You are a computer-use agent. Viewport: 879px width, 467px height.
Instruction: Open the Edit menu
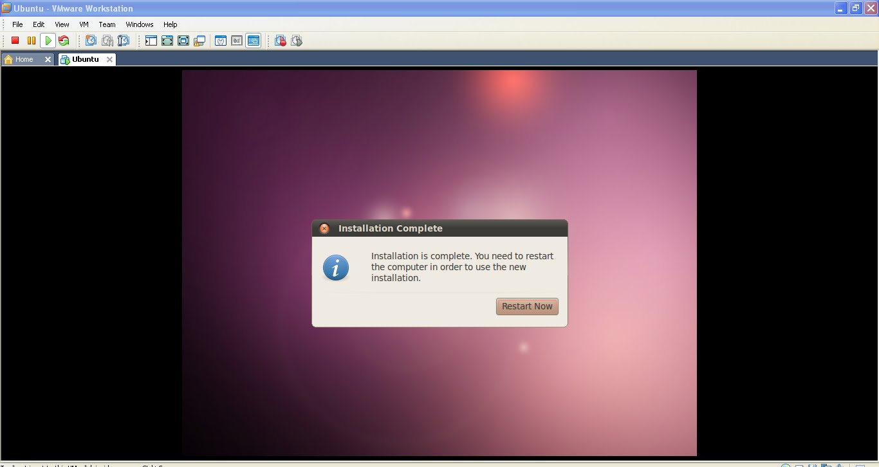click(39, 24)
